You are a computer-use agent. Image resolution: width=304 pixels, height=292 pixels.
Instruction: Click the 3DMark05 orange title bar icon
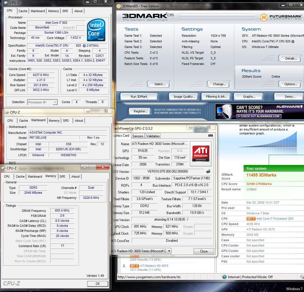[119, 6]
